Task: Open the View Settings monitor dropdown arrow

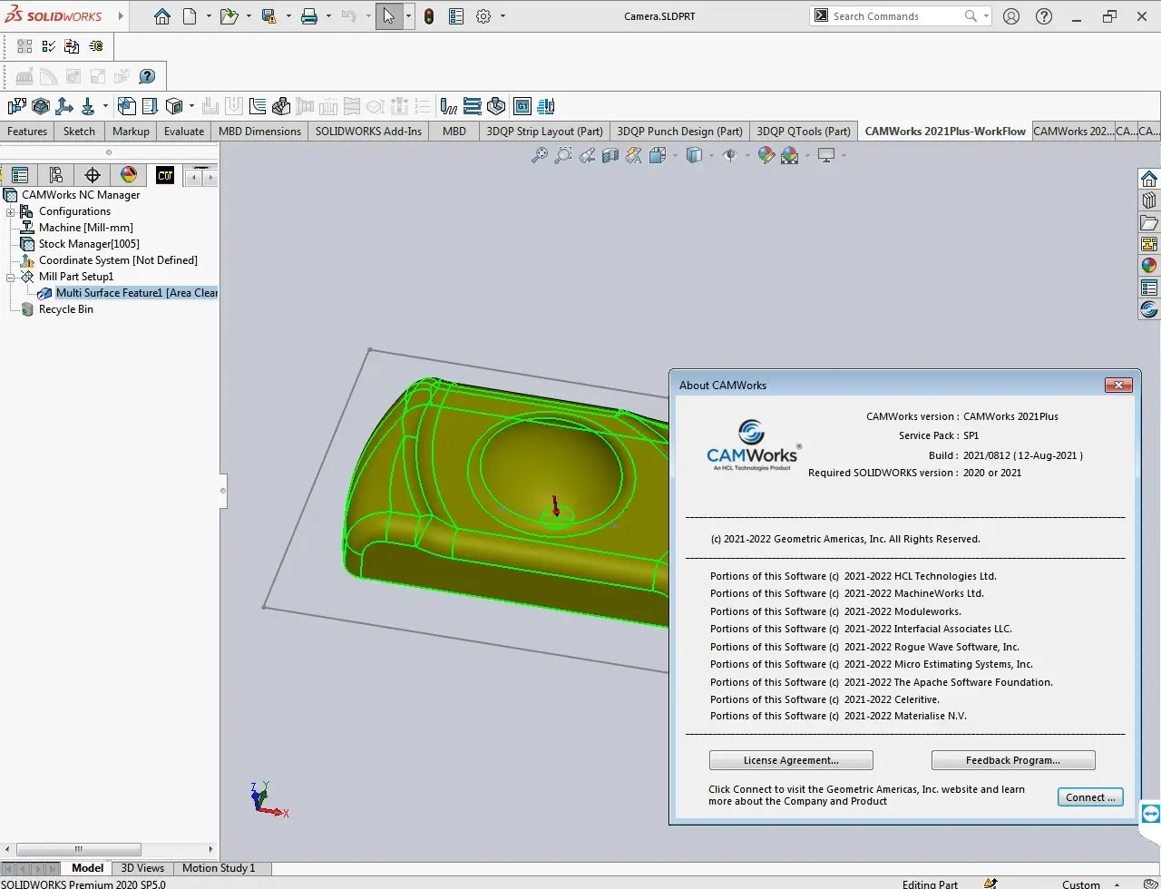Action: pos(844,155)
